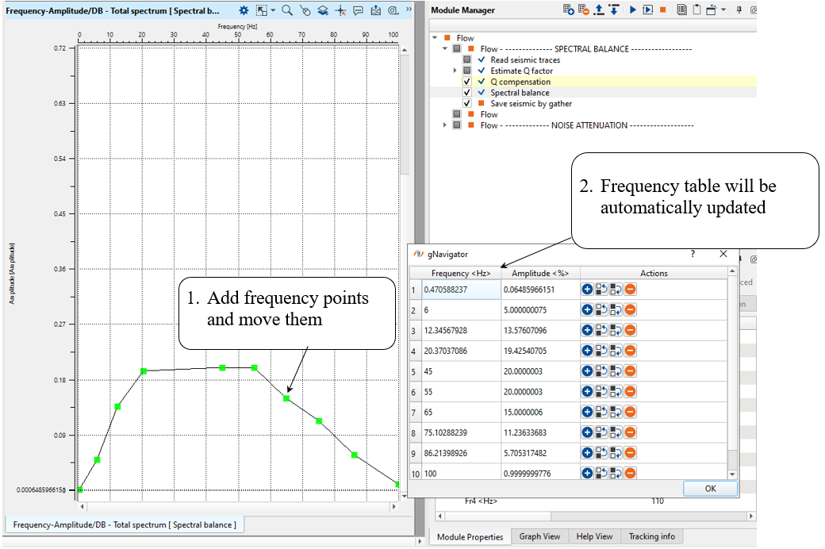The width and height of the screenshot is (825, 549).
Task: Open the graph settings gear icon
Action: click(244, 10)
